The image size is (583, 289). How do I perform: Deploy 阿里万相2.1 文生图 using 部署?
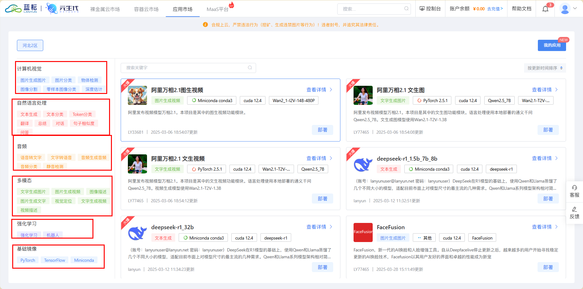click(x=548, y=130)
